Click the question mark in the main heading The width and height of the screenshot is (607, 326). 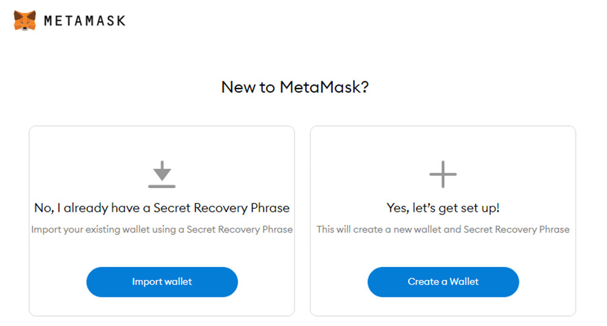(x=365, y=87)
